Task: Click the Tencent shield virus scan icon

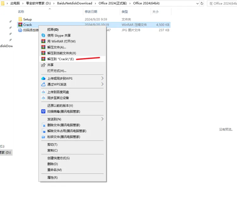Action: coord(44,112)
